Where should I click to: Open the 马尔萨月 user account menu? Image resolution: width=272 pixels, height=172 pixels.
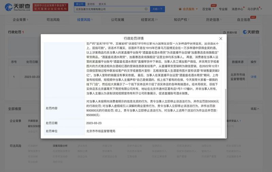(255, 9)
